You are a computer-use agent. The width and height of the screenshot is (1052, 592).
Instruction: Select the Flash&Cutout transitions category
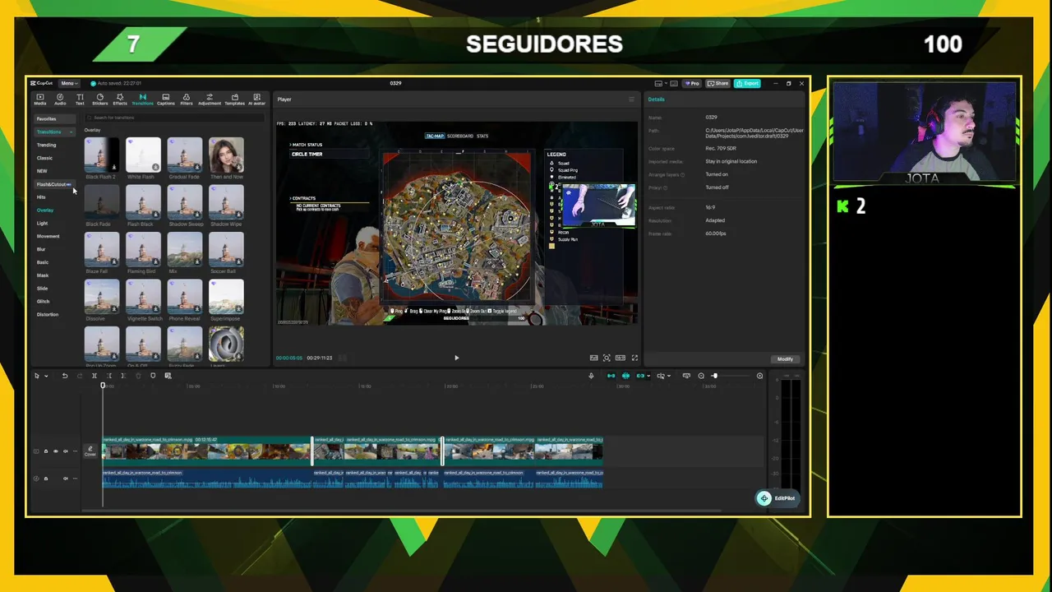coord(53,184)
